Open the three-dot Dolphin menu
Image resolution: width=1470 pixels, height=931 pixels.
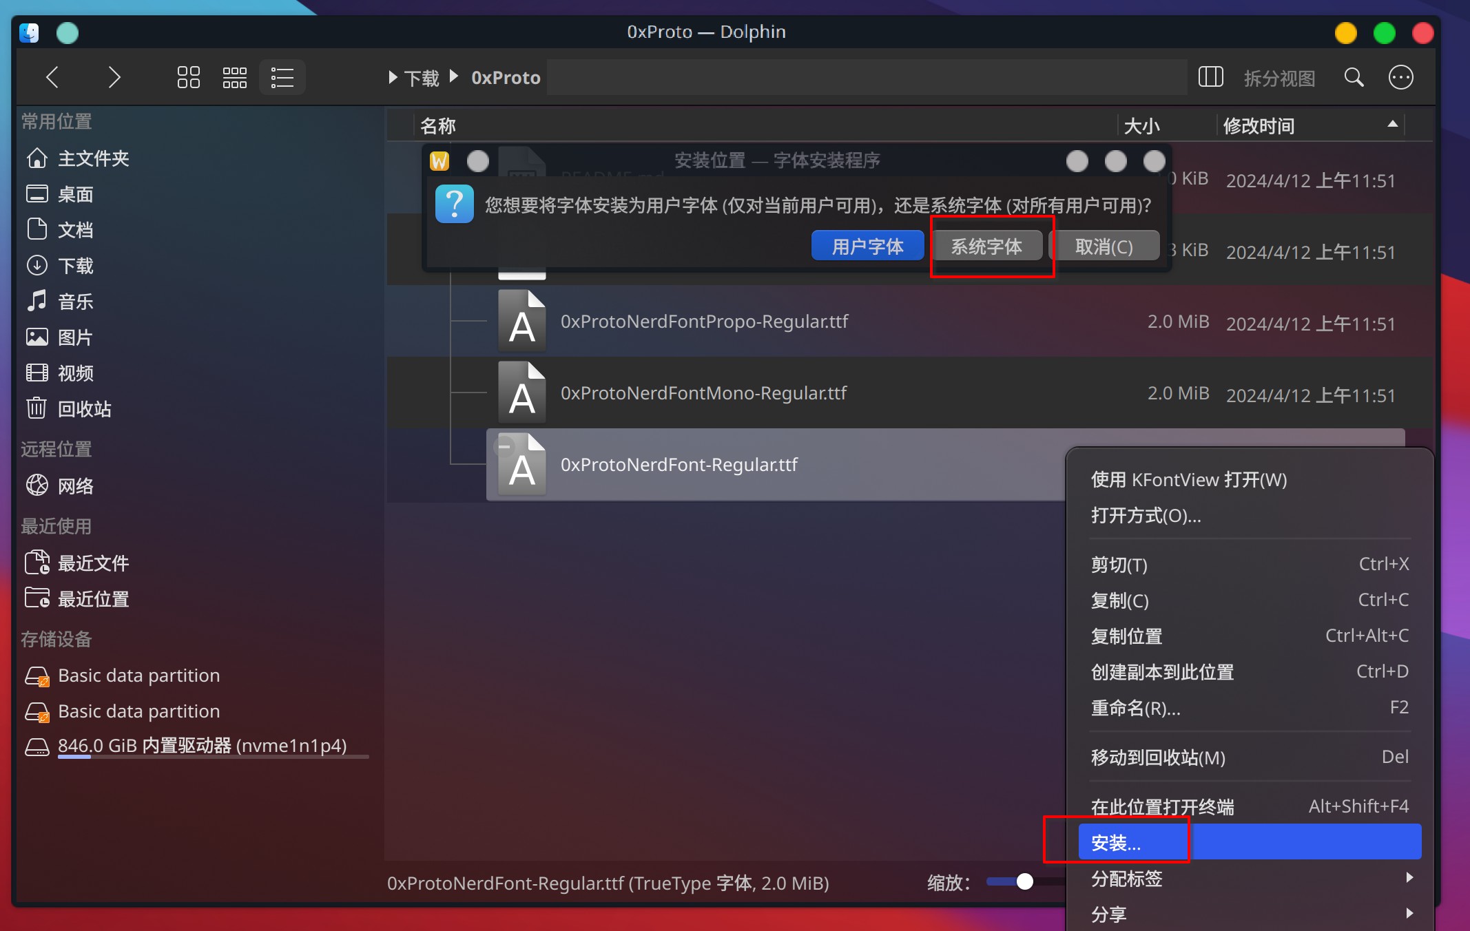[1400, 77]
